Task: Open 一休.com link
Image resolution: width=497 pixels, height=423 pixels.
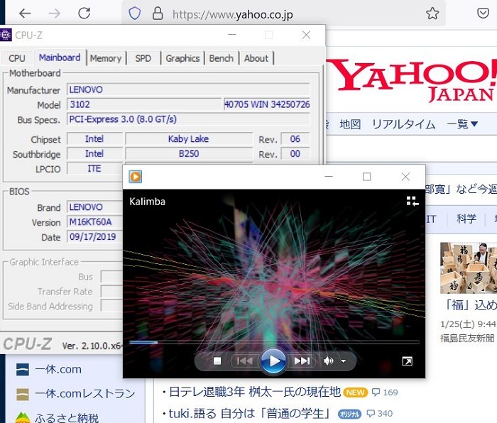Action: (58, 370)
